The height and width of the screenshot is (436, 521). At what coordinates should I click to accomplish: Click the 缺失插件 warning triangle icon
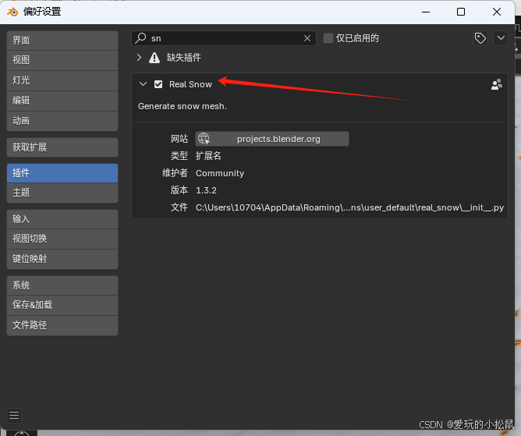[154, 58]
